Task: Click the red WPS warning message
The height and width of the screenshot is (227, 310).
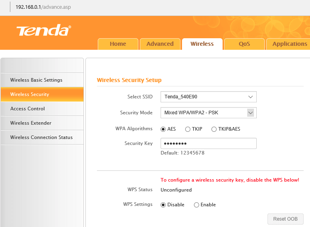Action: [x=230, y=180]
